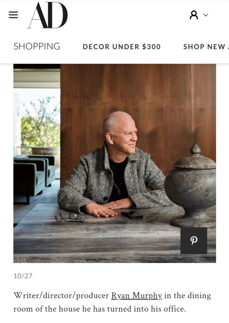Tap the smartphone lying on the table in photo
Image resolution: width=229 pixels, height=323 pixels.
pyautogui.click(x=132, y=215)
